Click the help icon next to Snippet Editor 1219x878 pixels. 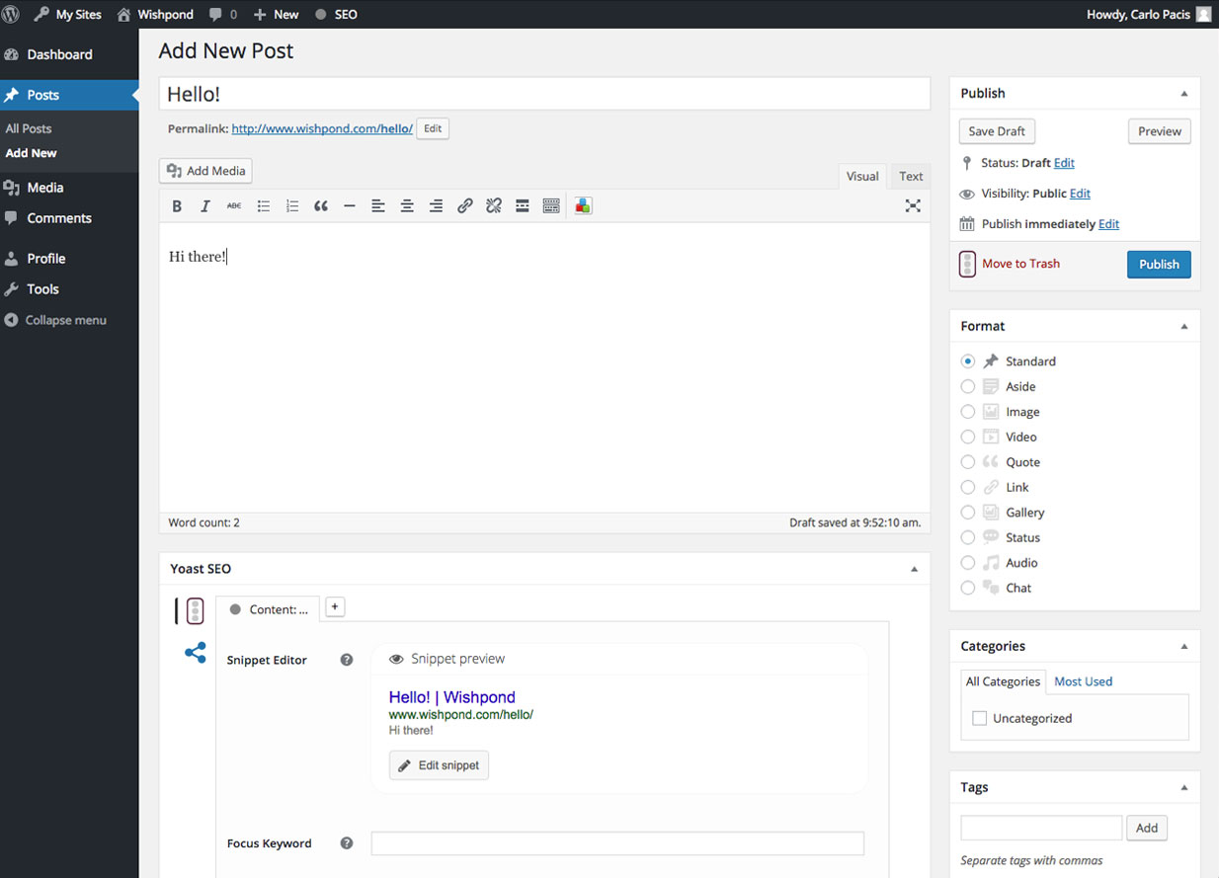tap(347, 660)
